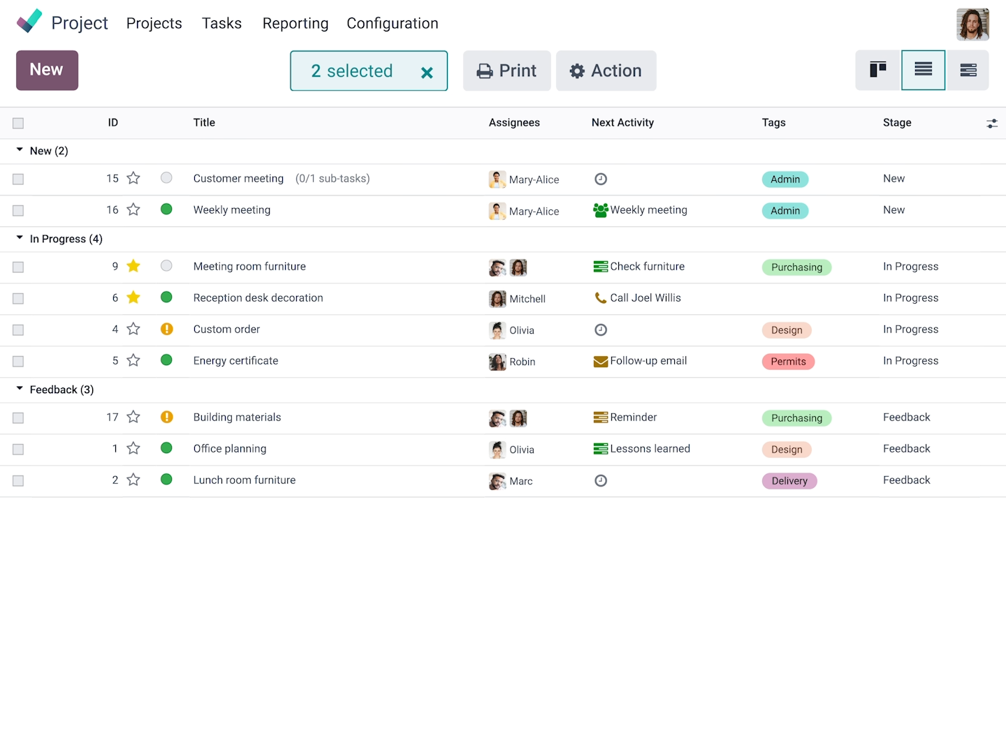The height and width of the screenshot is (754, 1006).
Task: Click the envelope icon for Follow-up email
Action: pyautogui.click(x=600, y=361)
